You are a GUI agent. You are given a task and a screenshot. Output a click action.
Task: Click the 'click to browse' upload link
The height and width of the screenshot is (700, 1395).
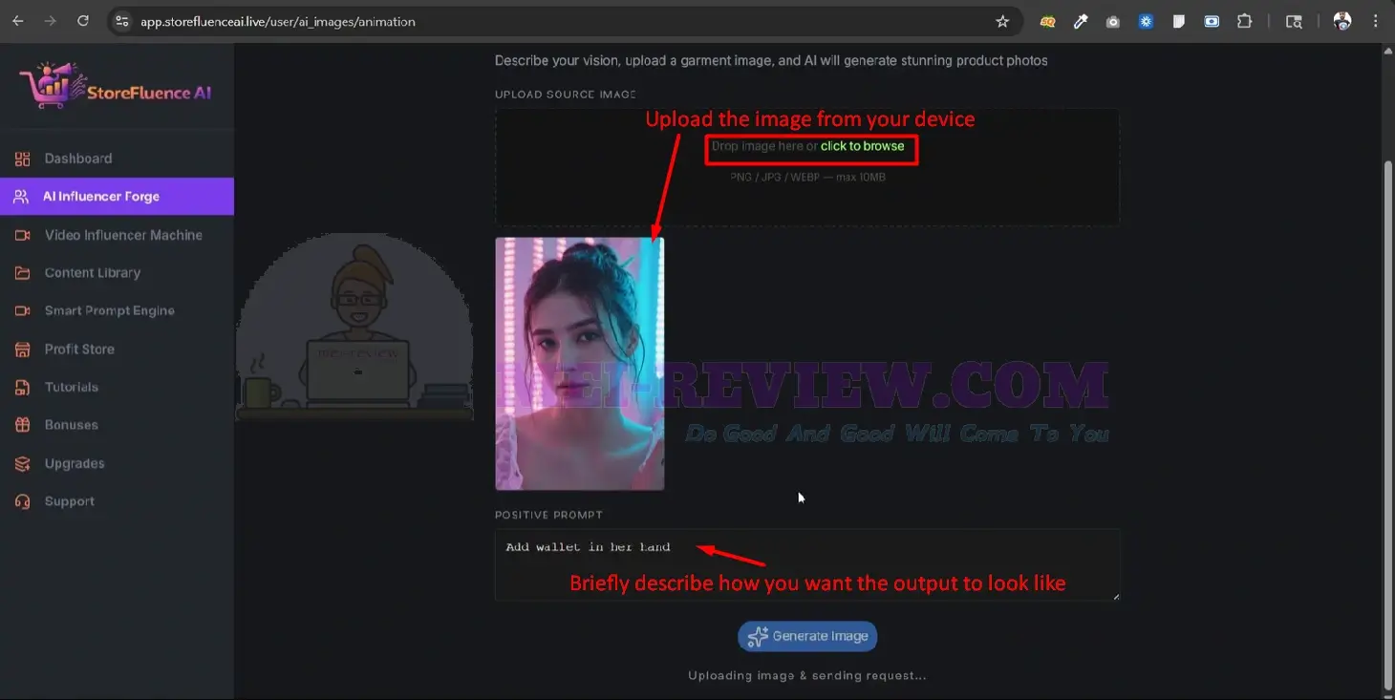pos(862,146)
